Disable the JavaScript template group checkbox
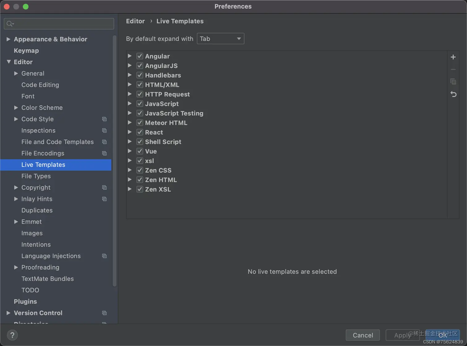467x346 pixels. (140, 104)
